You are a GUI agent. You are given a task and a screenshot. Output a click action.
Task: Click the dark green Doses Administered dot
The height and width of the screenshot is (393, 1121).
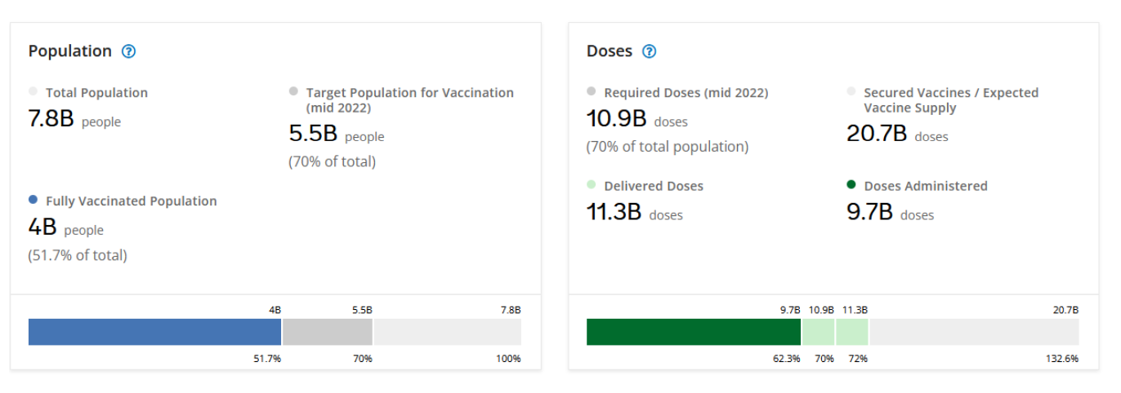tap(851, 185)
